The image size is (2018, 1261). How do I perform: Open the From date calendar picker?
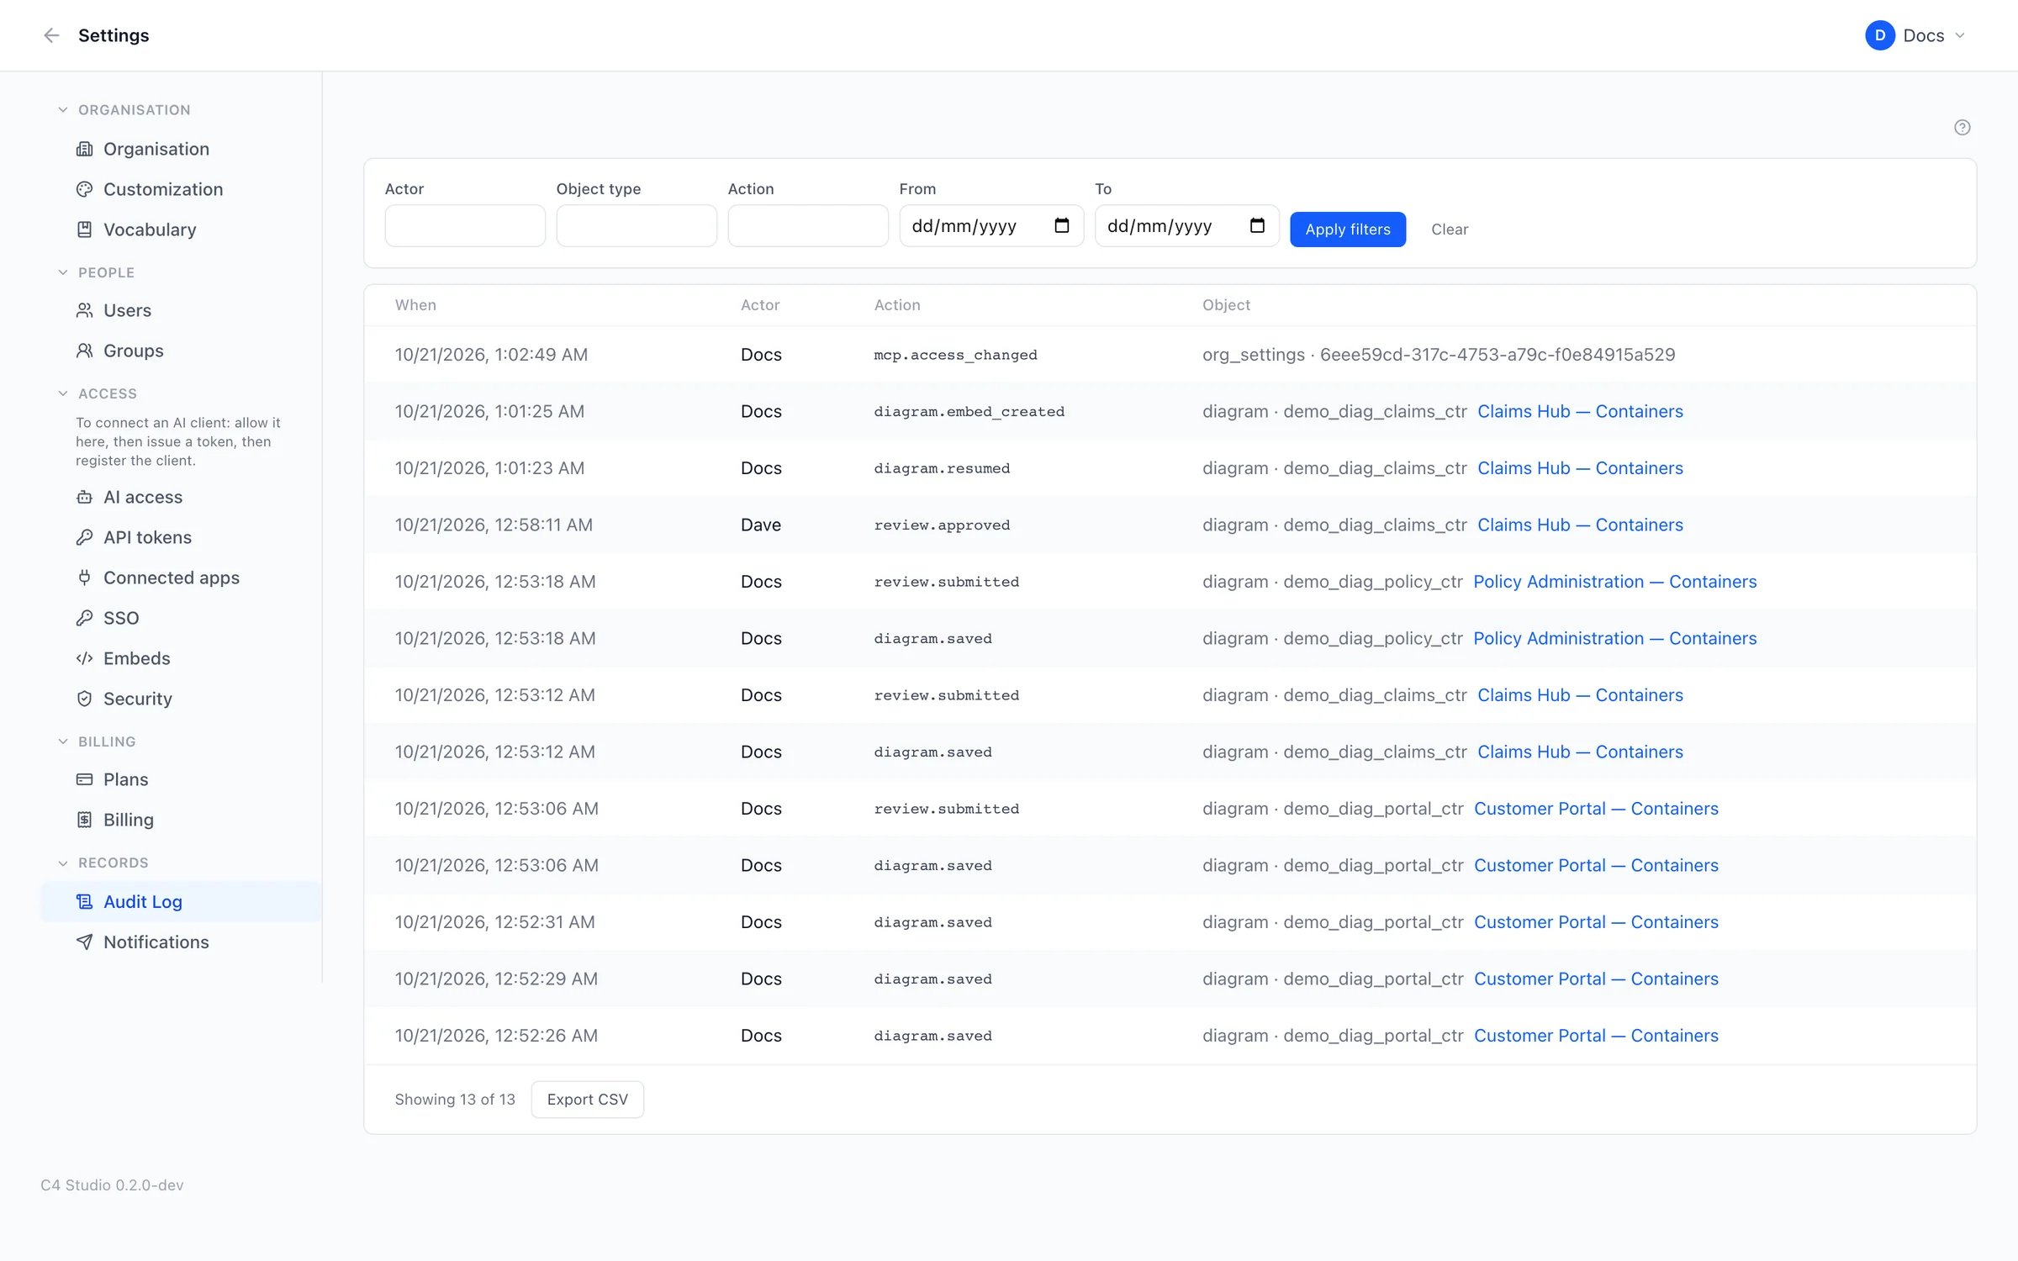1061,225
